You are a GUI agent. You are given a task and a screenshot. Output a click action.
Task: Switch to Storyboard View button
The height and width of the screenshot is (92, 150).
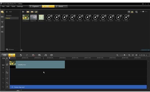point(5,55)
